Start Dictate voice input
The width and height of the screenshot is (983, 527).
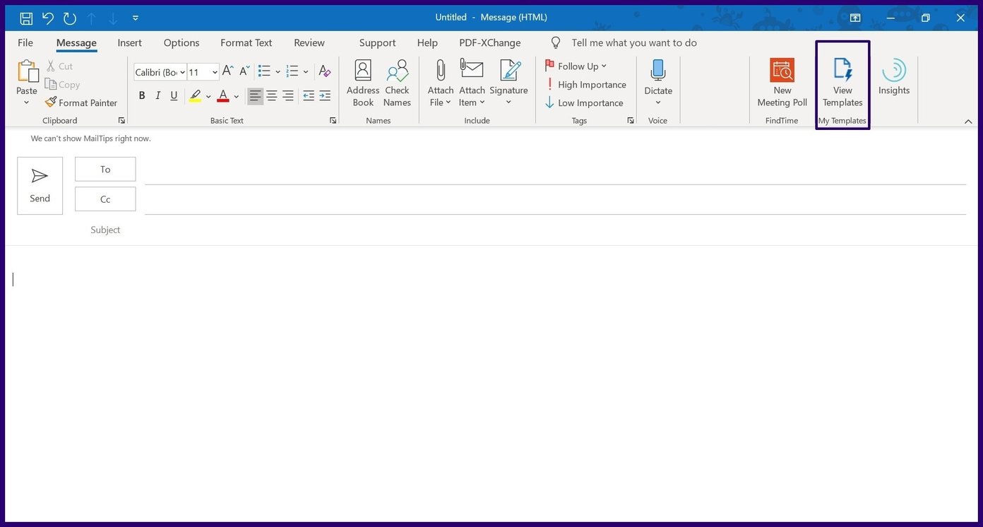click(657, 78)
